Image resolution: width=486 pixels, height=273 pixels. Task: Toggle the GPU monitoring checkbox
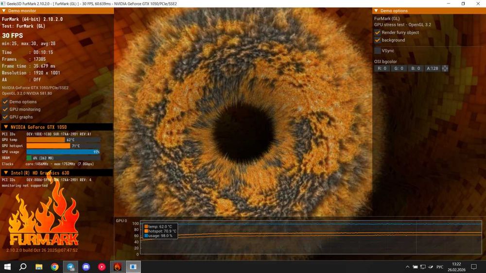[5, 109]
